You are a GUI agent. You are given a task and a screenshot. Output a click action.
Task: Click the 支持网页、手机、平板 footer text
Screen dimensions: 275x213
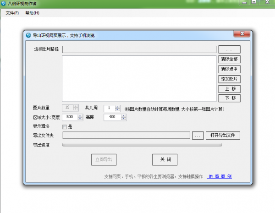click(x=154, y=176)
